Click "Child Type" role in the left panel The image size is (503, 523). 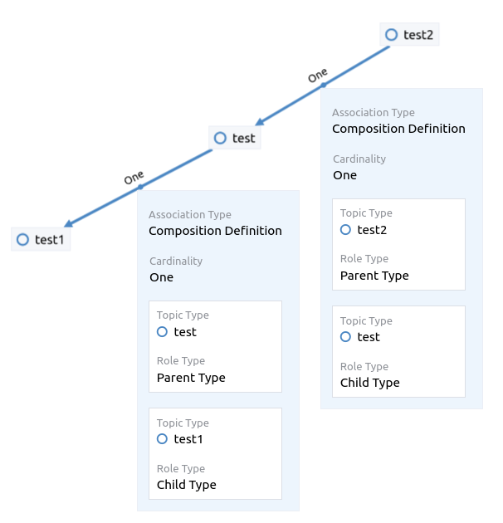186,485
